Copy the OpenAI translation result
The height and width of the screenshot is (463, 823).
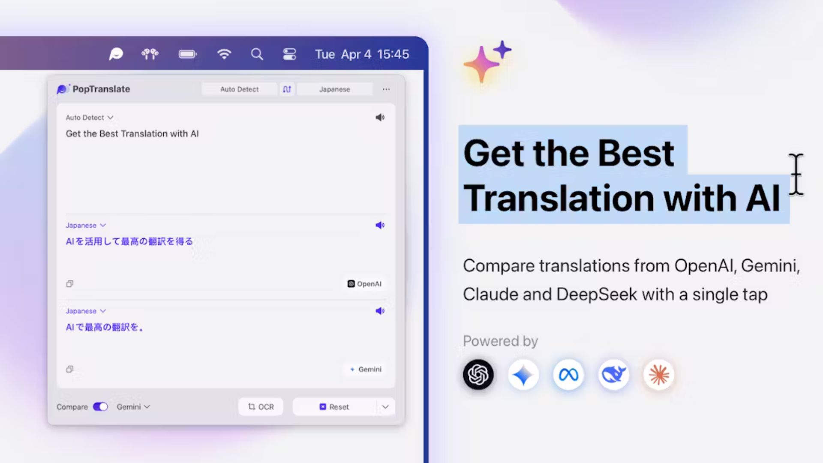point(69,283)
